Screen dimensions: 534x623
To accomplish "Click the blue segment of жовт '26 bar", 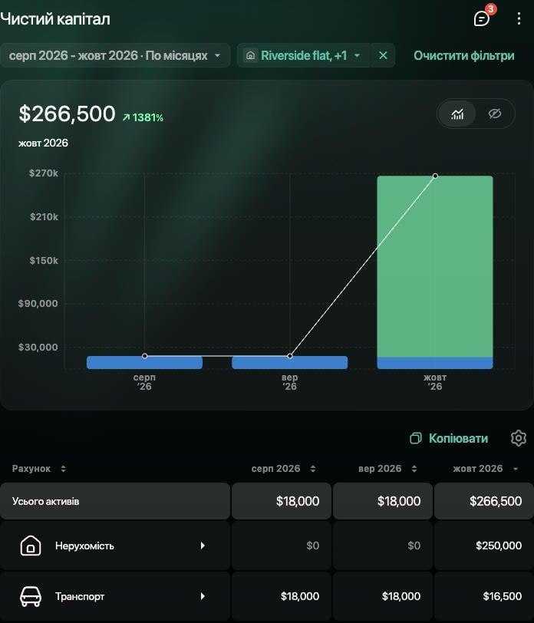I will [x=435, y=363].
